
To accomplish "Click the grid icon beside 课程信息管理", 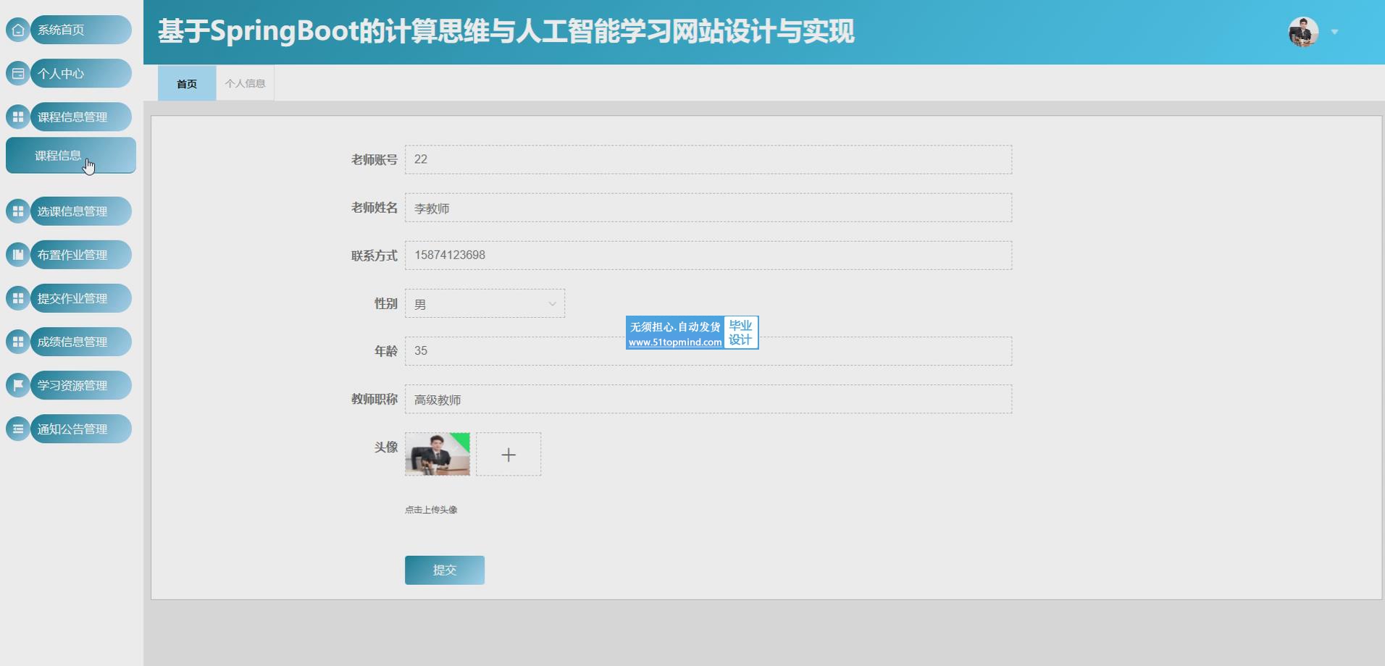I will pos(18,117).
